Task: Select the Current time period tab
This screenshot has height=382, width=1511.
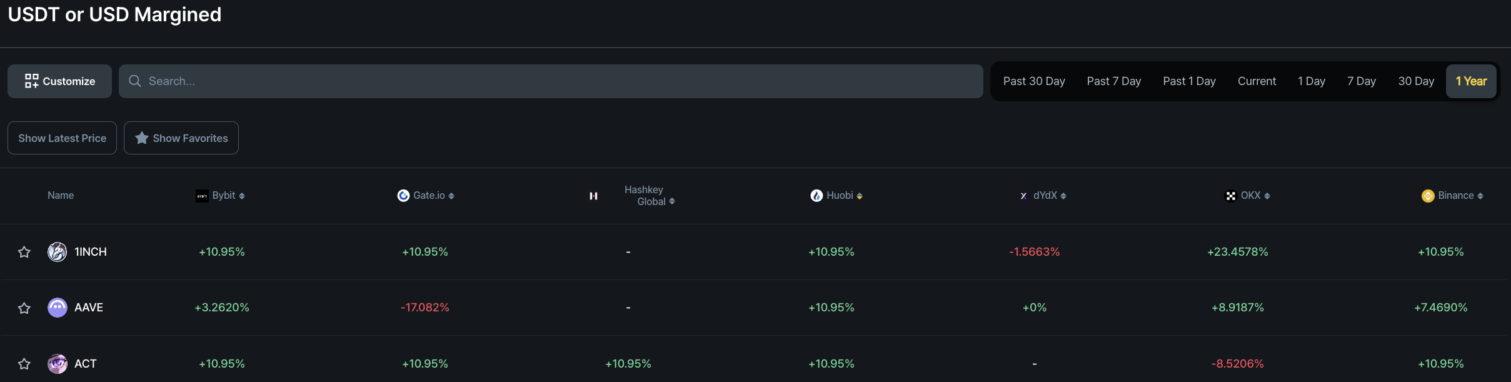Action: (1256, 81)
